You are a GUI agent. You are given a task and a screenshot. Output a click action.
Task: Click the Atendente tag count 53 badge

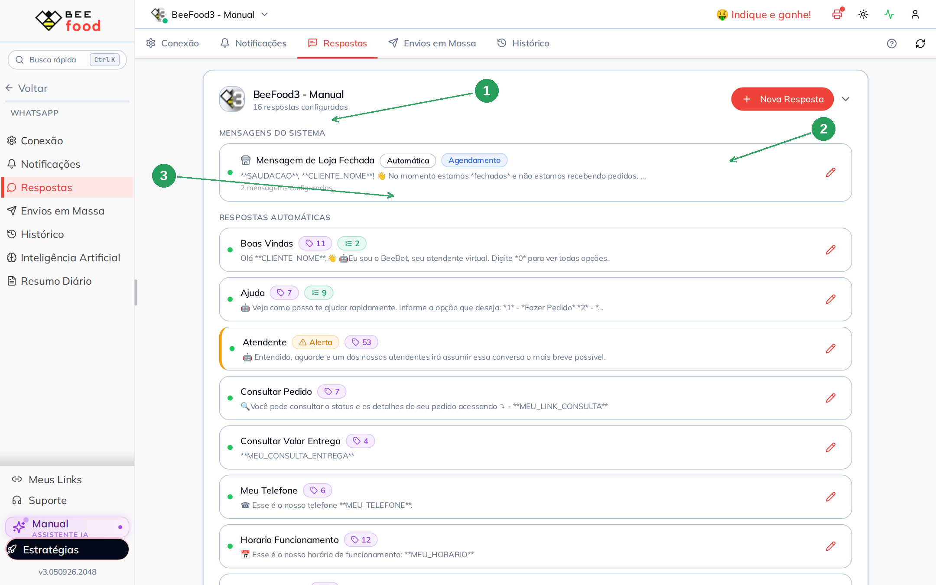pos(361,342)
